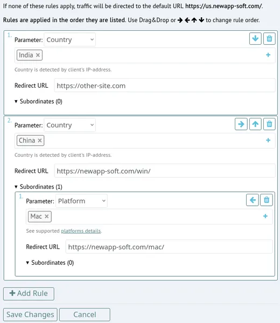Click Save Changes button
Screen dimensions: 280x323
(x=30, y=314)
